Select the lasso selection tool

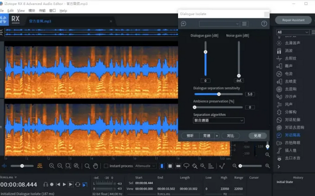tap(187, 166)
